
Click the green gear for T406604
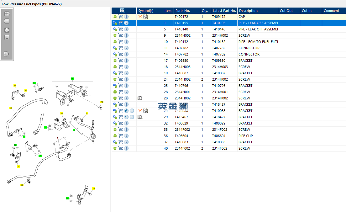pyautogui.click(x=115, y=136)
